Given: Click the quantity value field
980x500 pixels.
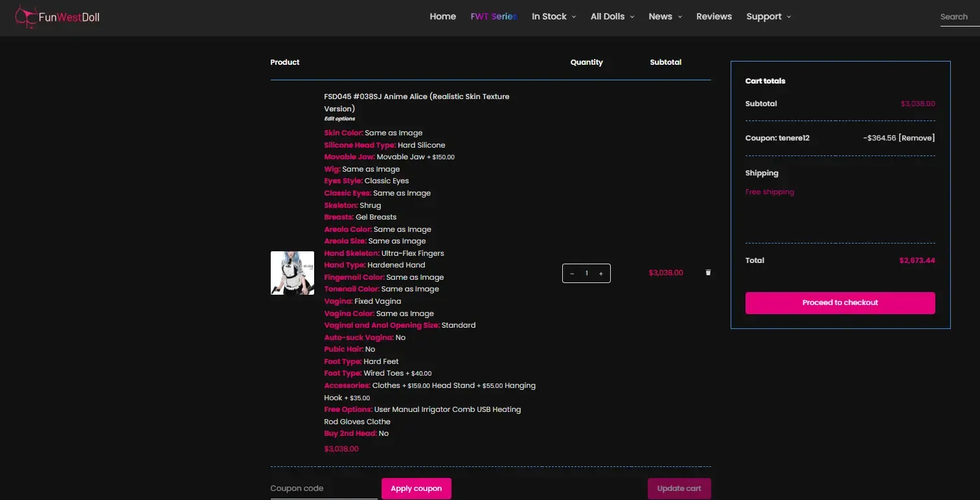Looking at the screenshot, I should point(587,273).
